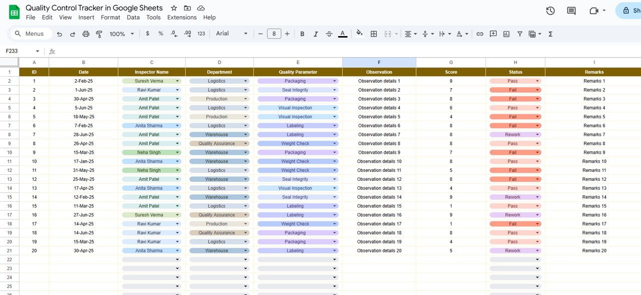Click the move-to-folder icon beside the title
641x295 pixels.
pyautogui.click(x=187, y=8)
